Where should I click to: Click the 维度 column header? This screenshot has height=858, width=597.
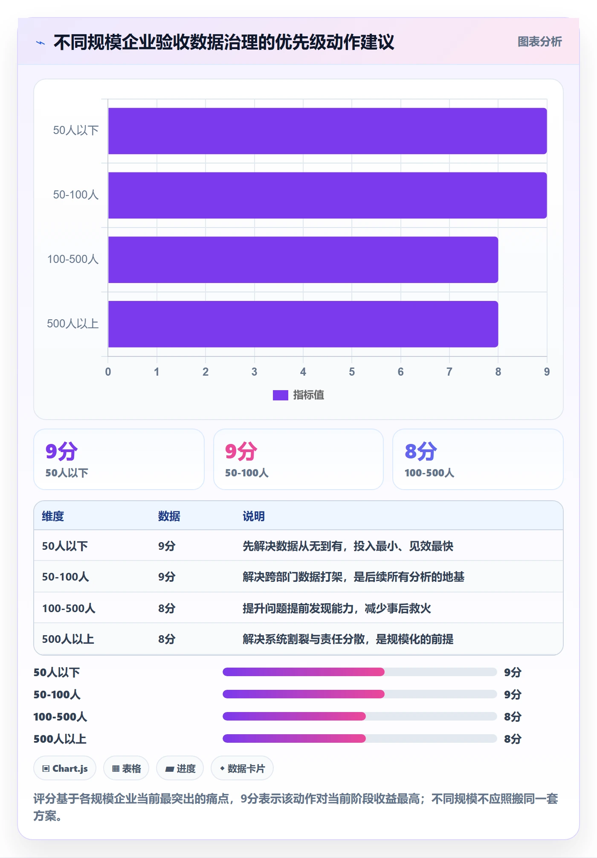53,516
